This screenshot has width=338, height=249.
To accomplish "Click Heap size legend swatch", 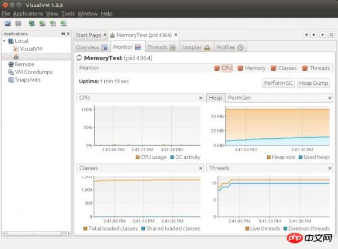I will tap(269, 157).
